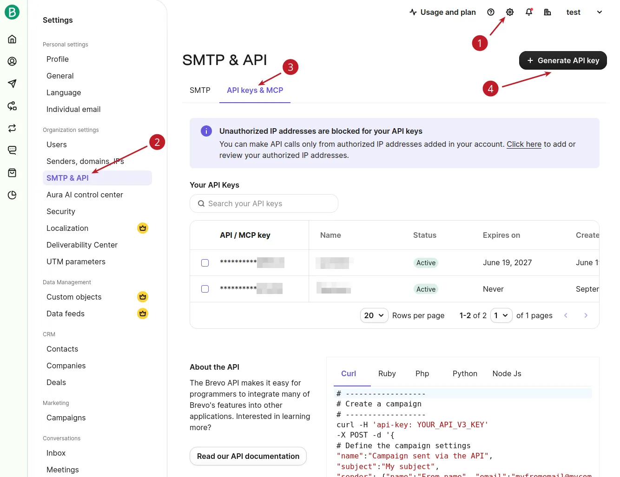The image size is (620, 477).
Task: Click the Status column header
Action: click(425, 235)
